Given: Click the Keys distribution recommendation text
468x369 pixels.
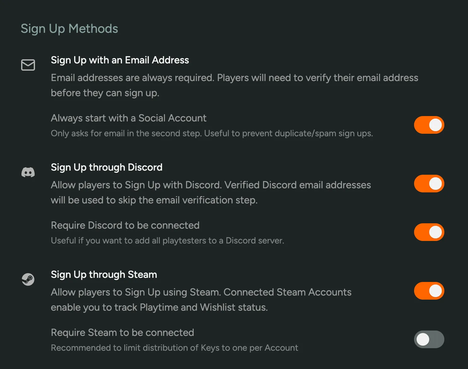Looking at the screenshot, I should (174, 348).
